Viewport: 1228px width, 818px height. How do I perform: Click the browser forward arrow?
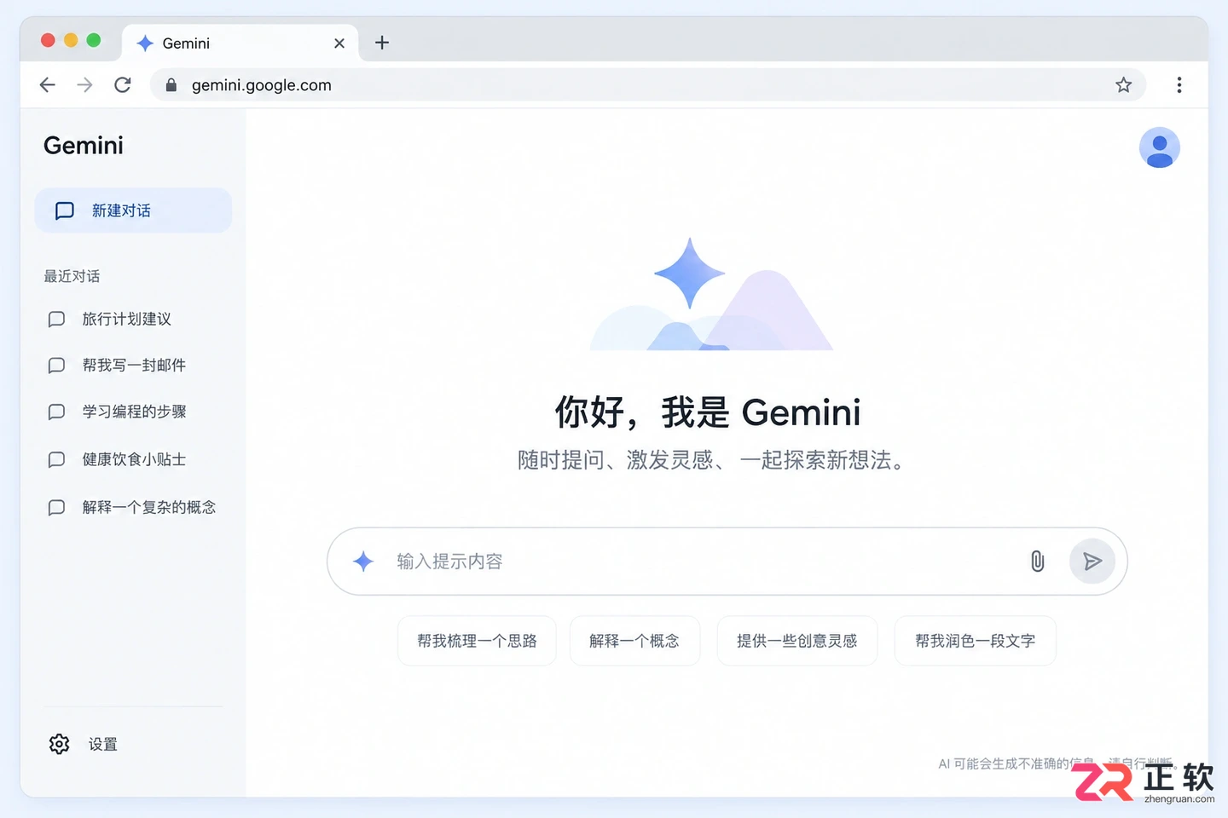84,84
